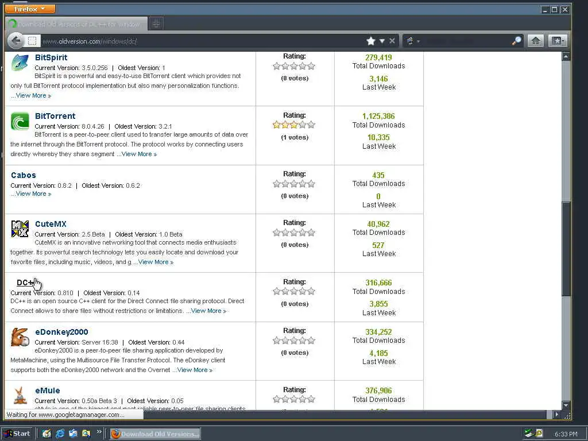Rate BitTorrent with its fourth star
Viewport: 588px width, 441px height.
point(303,125)
